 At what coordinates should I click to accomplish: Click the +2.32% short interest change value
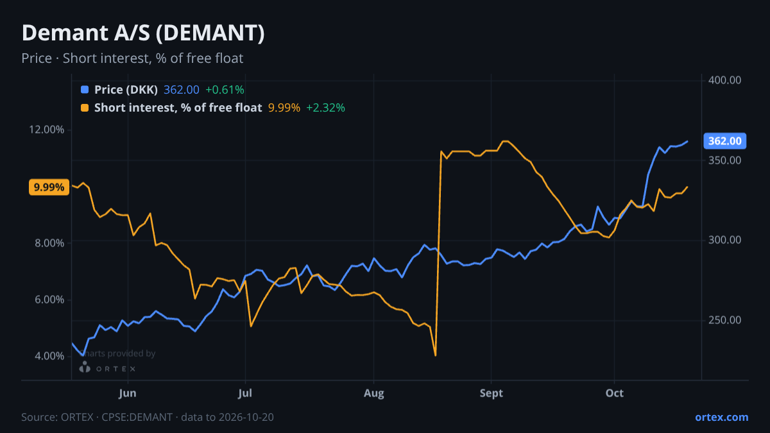coord(325,108)
